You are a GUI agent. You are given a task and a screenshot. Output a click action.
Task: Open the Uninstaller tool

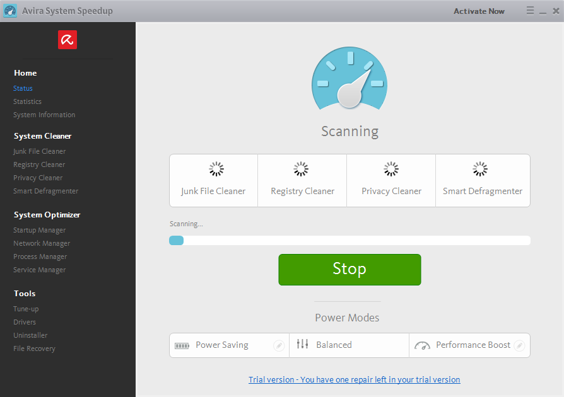point(30,335)
